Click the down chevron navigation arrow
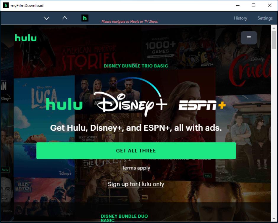The height and width of the screenshot is (223, 278). pos(46,18)
